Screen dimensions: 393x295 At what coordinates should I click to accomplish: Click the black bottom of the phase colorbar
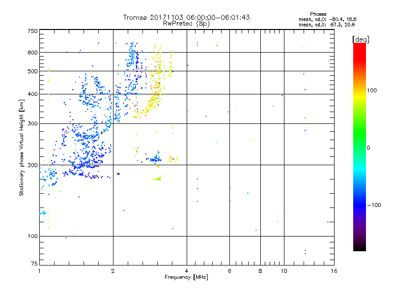pyautogui.click(x=360, y=248)
